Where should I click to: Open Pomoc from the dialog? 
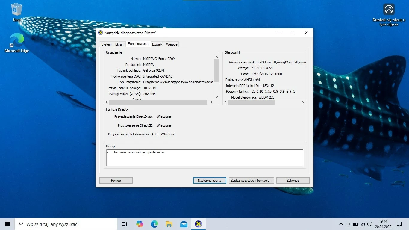pos(116,180)
